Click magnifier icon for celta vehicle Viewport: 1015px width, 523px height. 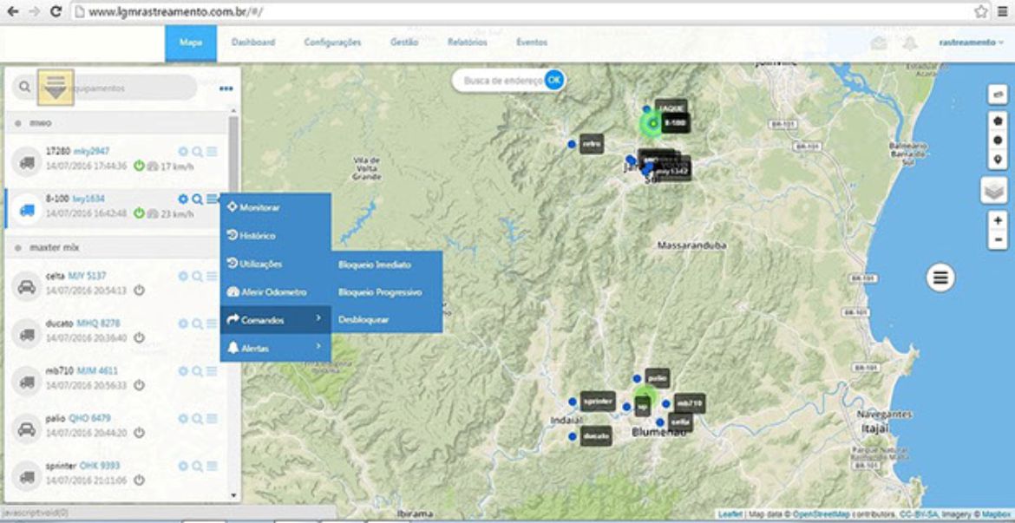198,276
